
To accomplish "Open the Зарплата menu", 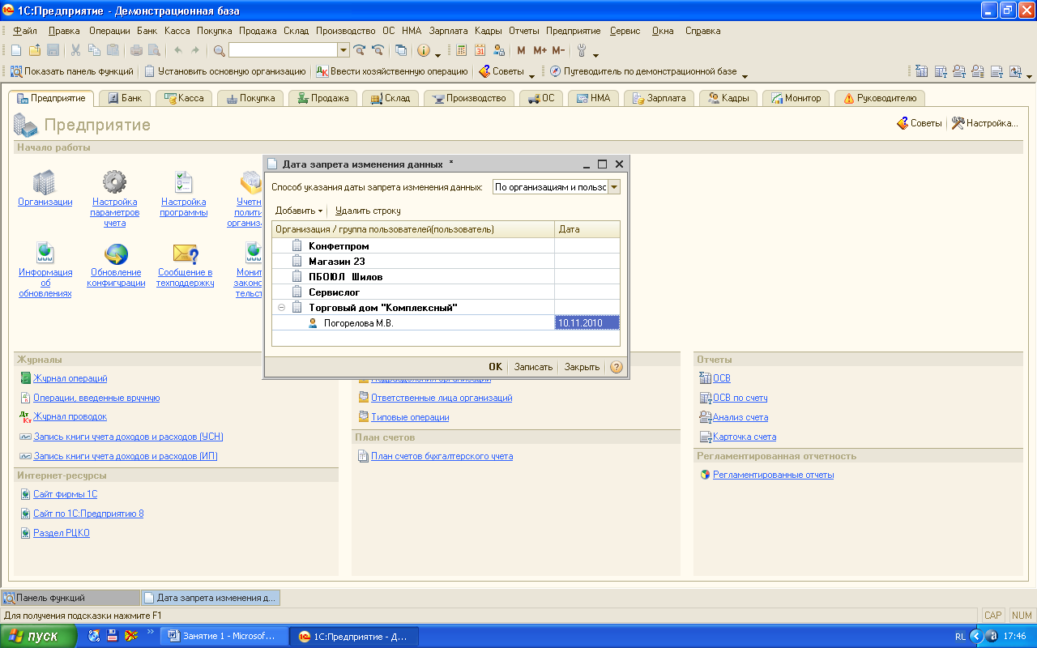I will pyautogui.click(x=449, y=31).
